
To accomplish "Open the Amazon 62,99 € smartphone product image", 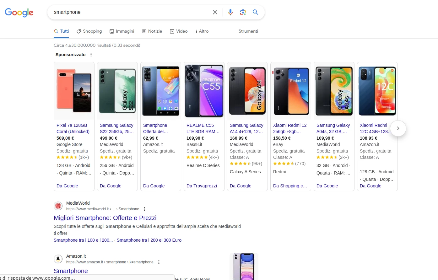I will (161, 91).
